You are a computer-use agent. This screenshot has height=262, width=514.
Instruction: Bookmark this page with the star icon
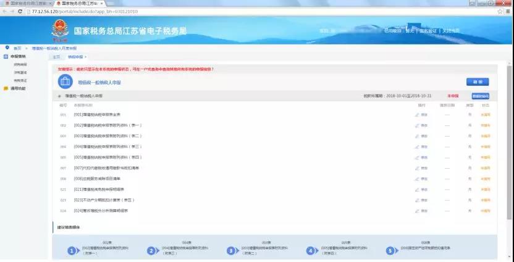tap(499, 11)
